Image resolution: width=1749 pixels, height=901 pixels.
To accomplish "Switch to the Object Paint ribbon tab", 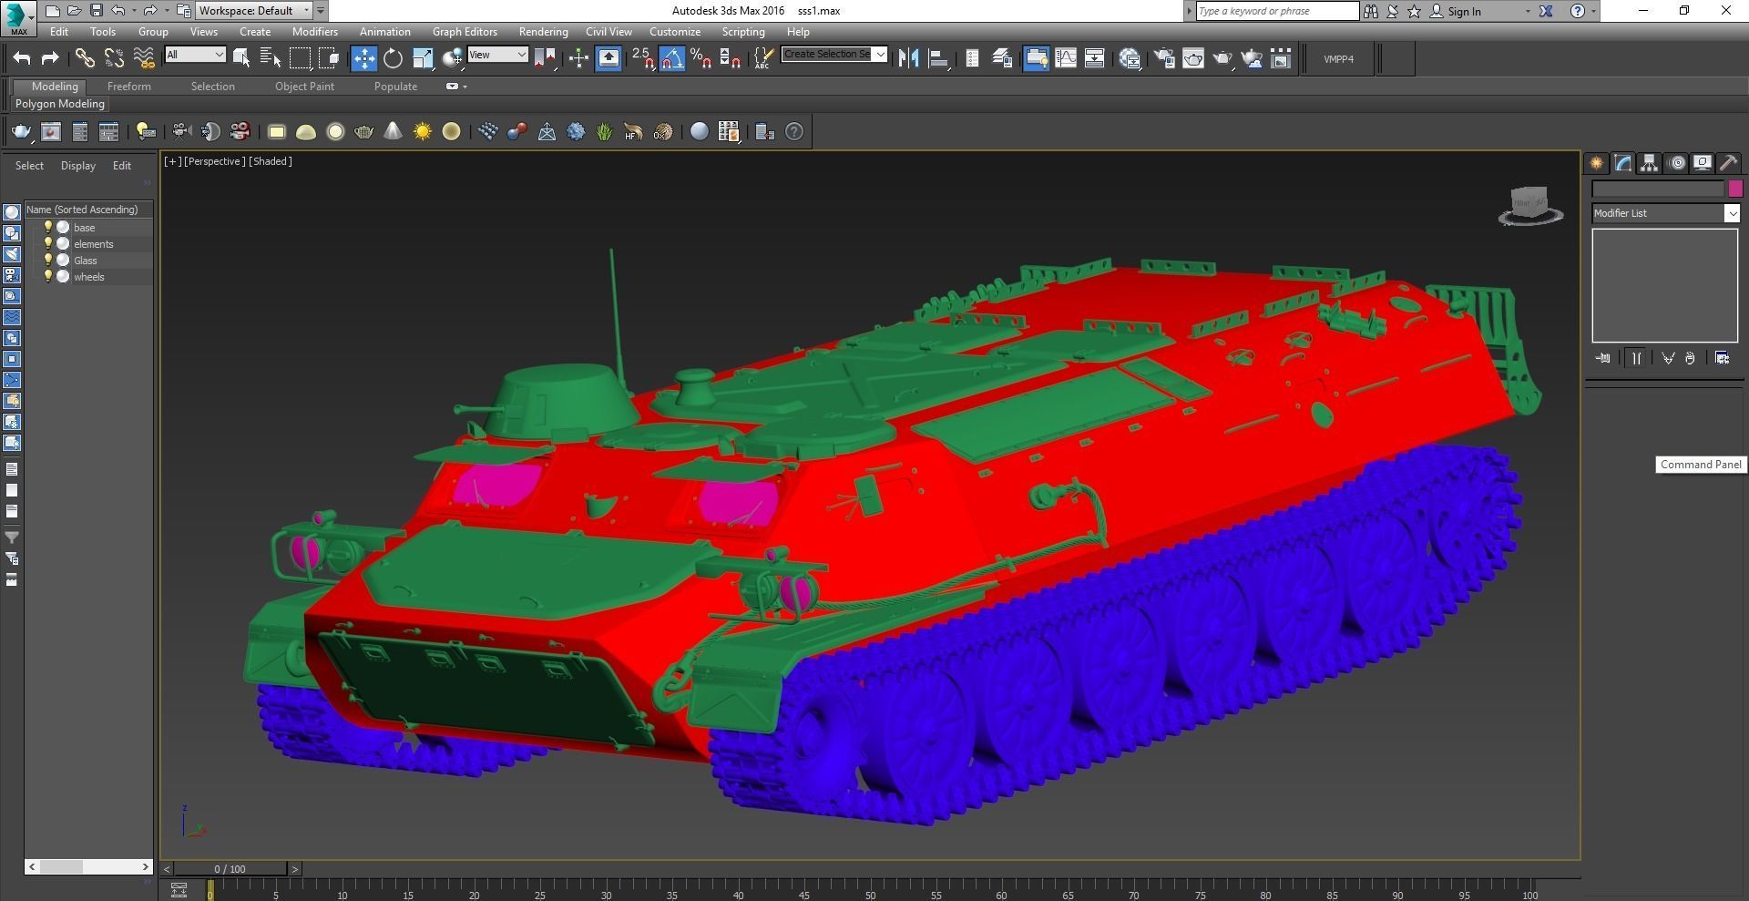I will coord(304,87).
